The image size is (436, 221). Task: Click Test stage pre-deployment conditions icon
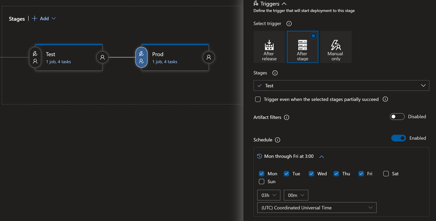tap(35, 57)
